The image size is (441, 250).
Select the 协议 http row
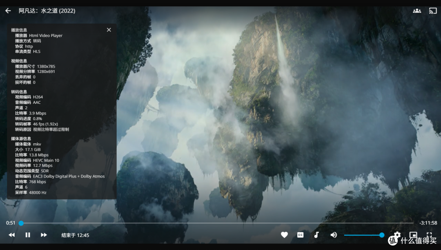[x=24, y=46]
